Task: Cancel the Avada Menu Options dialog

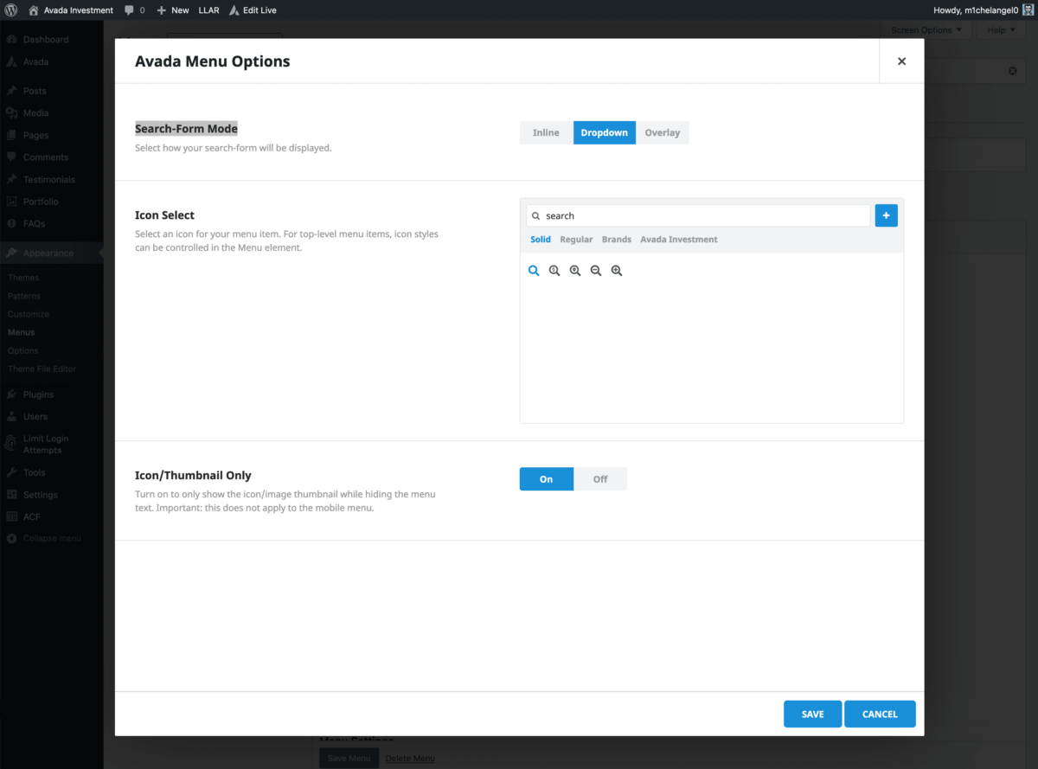Action: [880, 714]
